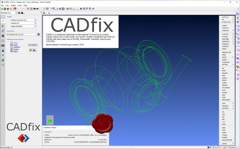The image size is (240, 149).
Task: Open the Tools menu
Action: [20, 6]
